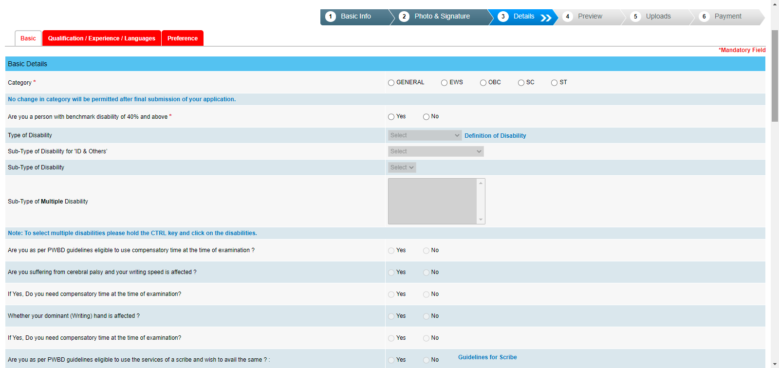This screenshot has height=368, width=779.
Task: Choose the ST category option
Action: 554,83
